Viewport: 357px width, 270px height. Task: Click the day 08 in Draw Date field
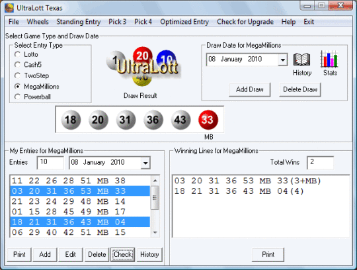[212, 60]
